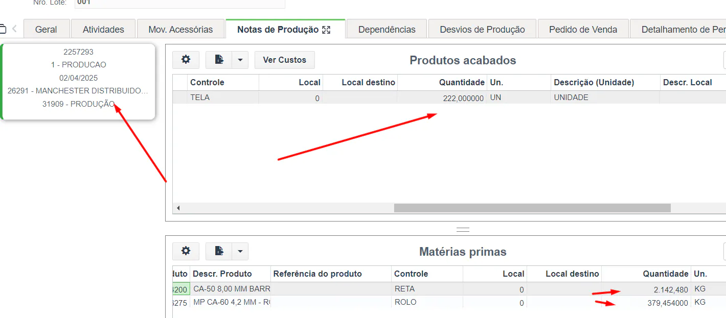The image size is (726, 318).
Task: Click 31909 - PRODUÇÃO text in card
Action: tap(78, 104)
